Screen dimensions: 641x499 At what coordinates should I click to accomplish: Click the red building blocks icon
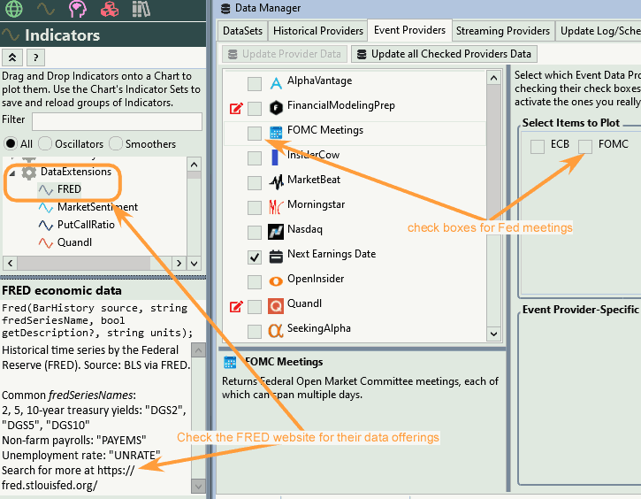click(110, 10)
